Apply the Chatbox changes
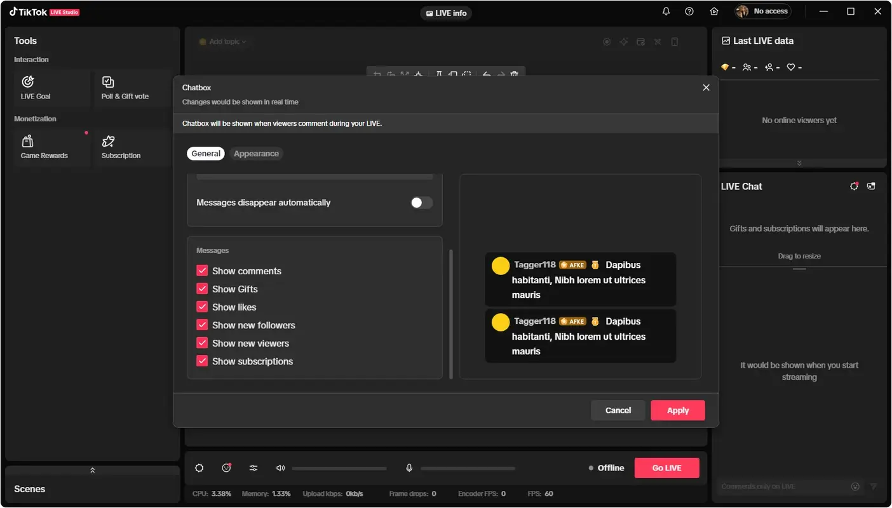 tap(677, 410)
